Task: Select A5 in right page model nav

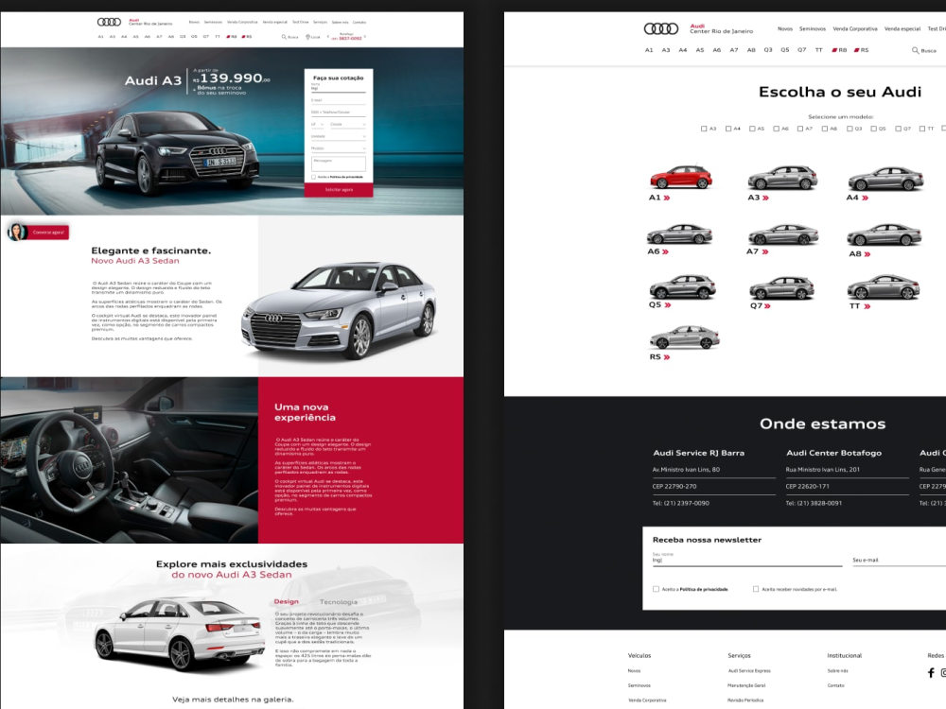Action: click(x=700, y=50)
